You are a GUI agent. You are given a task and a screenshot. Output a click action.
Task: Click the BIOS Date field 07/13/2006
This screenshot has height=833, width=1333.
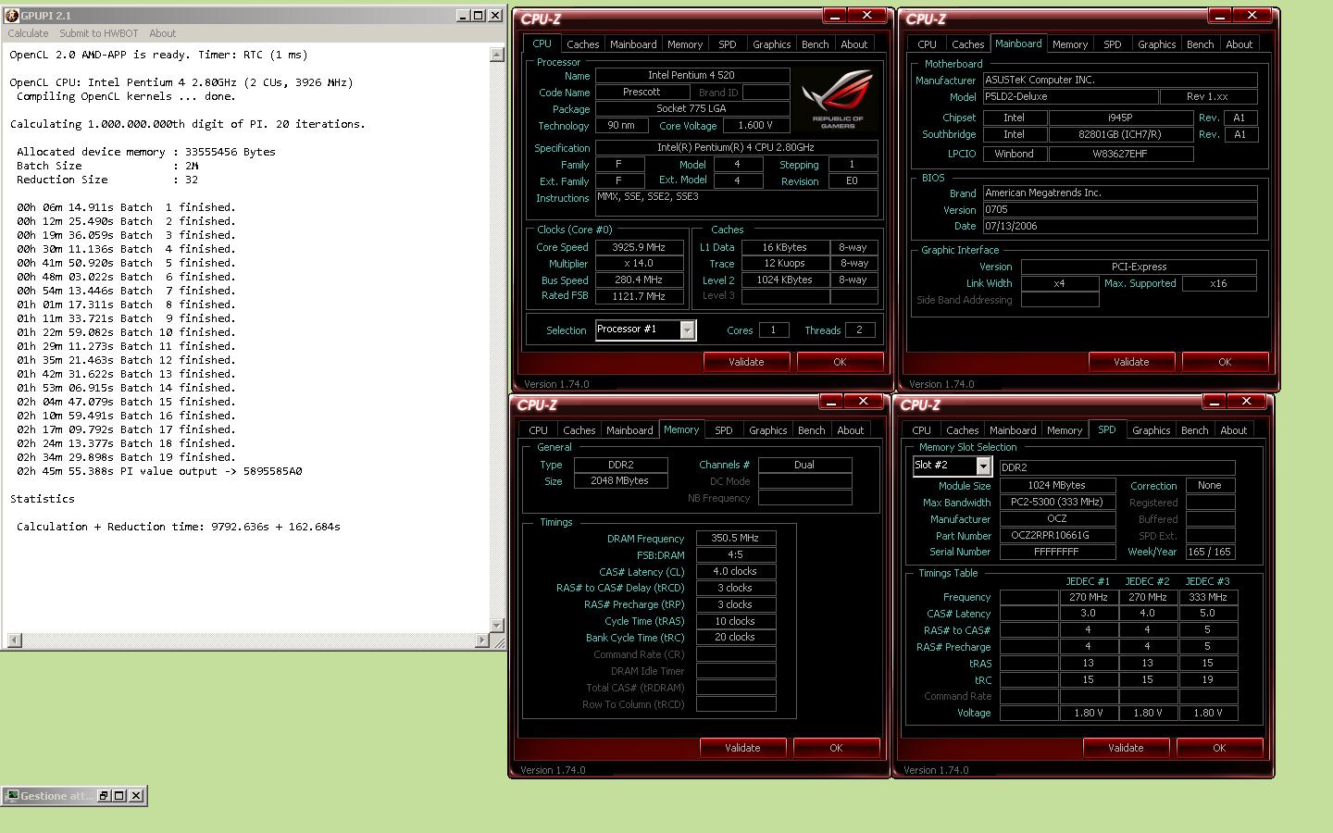tap(1119, 226)
